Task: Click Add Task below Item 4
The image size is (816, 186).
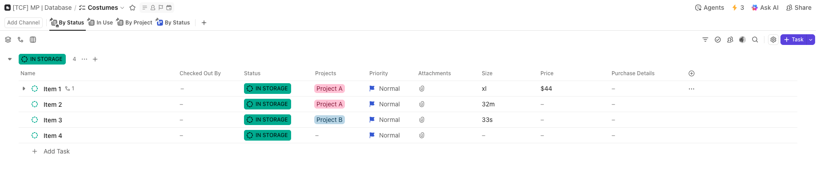Action: coord(56,151)
